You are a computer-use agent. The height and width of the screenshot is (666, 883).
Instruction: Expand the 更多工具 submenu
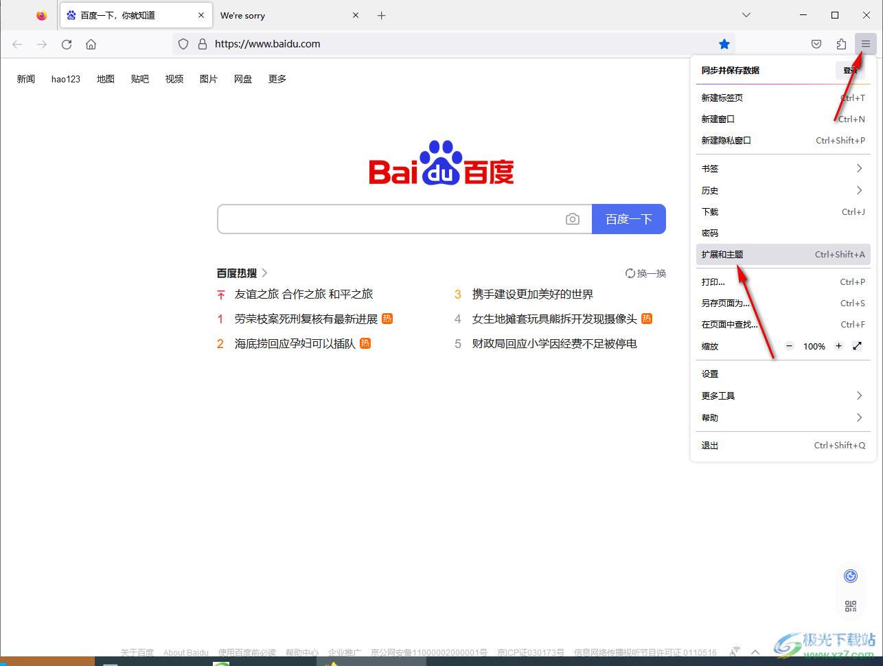(x=783, y=395)
